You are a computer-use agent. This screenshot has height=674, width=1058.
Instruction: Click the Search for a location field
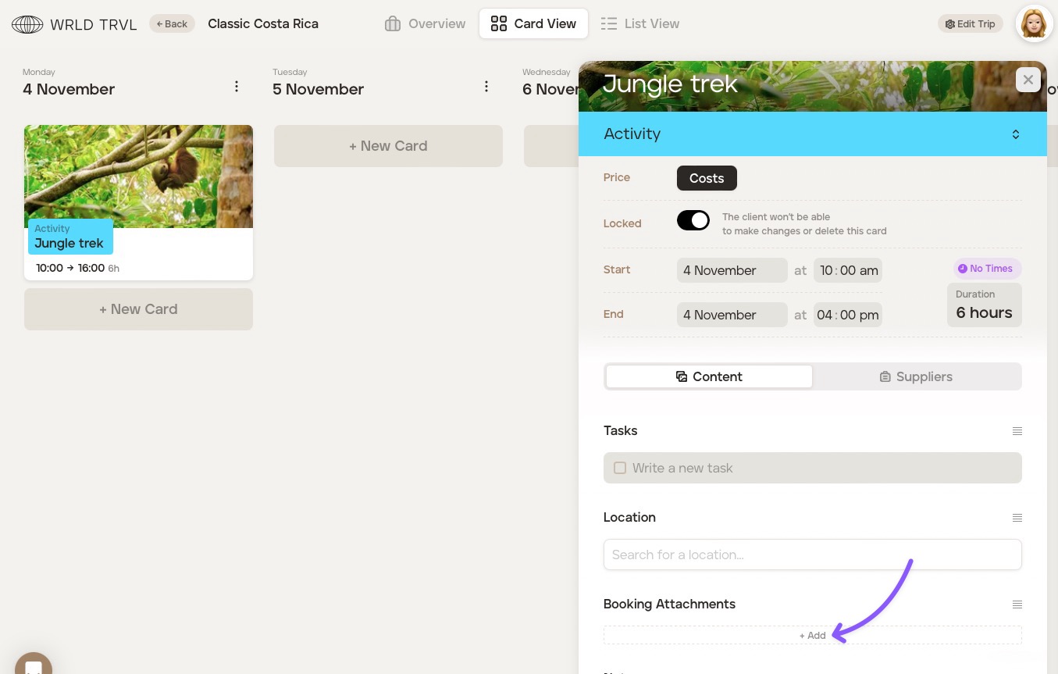click(812, 555)
